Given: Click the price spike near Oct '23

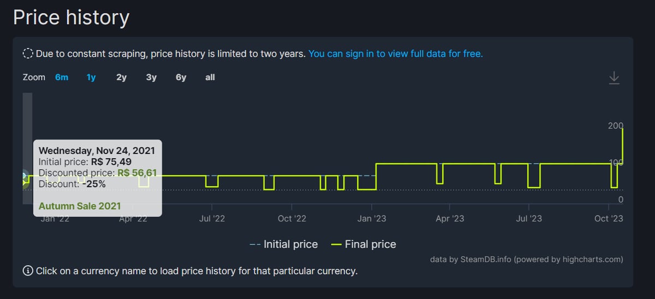Looking at the screenshot, I should [x=622, y=145].
